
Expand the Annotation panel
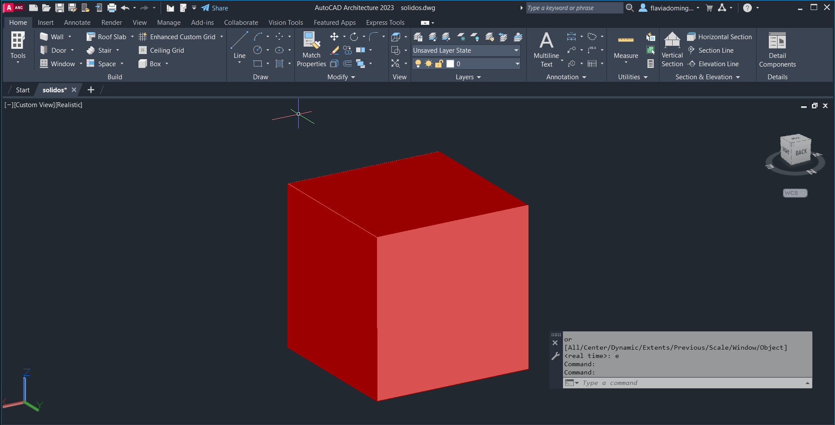coord(566,77)
